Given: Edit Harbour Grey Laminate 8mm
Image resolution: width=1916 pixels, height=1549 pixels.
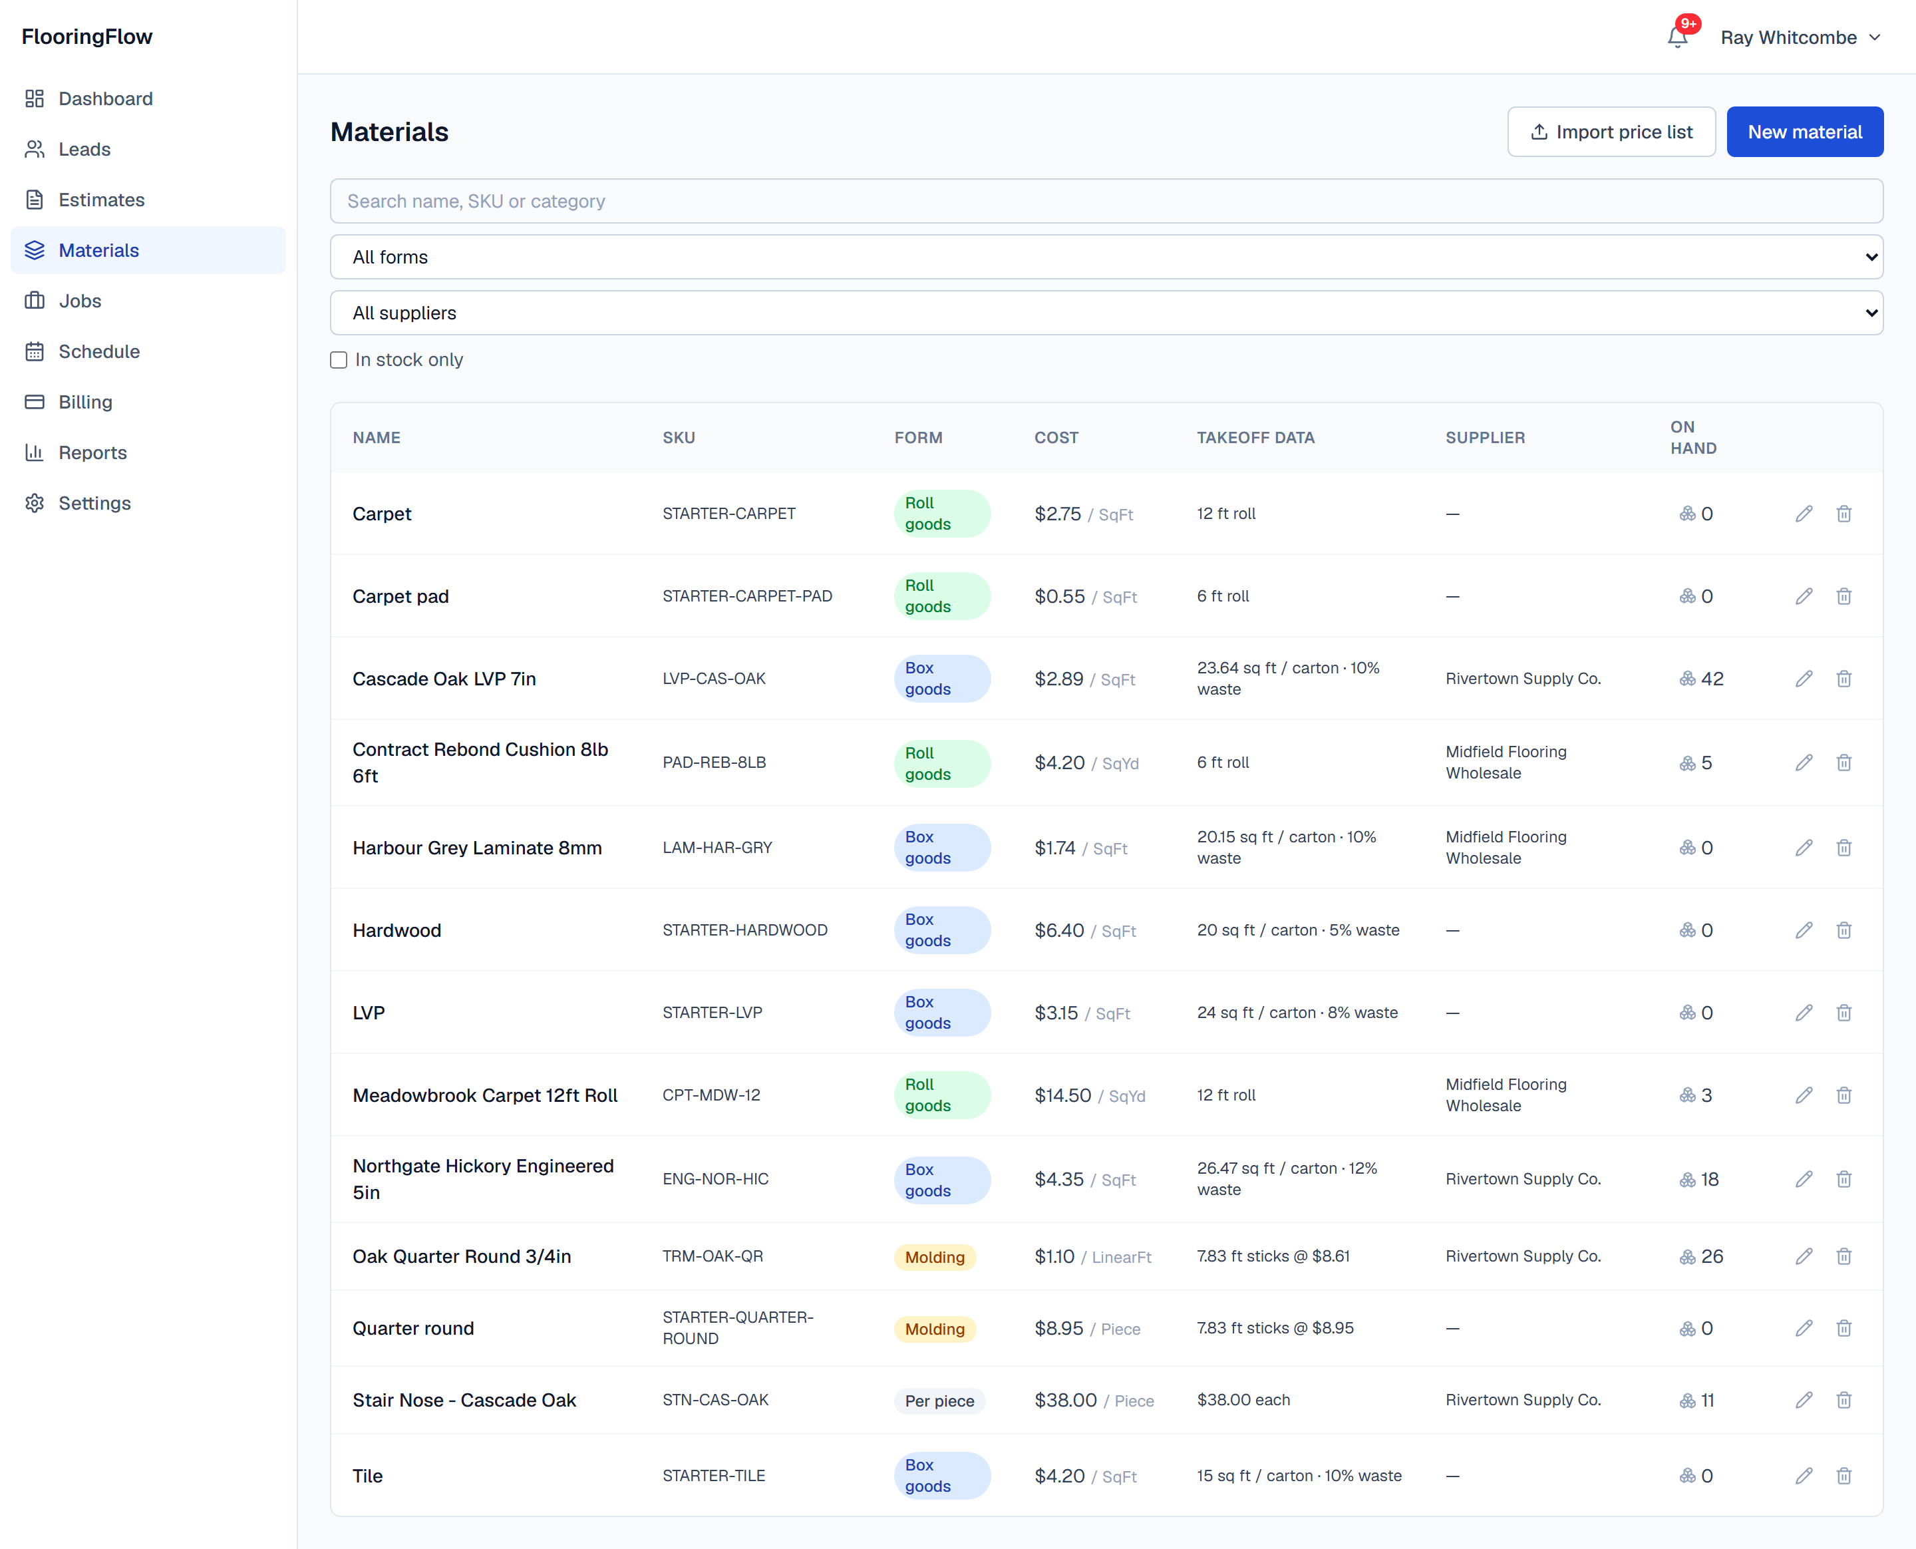Looking at the screenshot, I should [x=1804, y=848].
